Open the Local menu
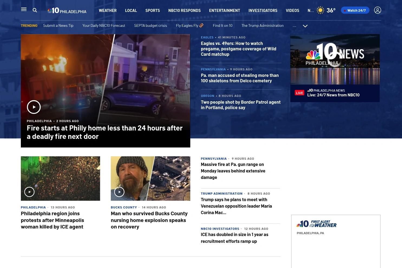The height and width of the screenshot is (268, 402). tap(131, 10)
